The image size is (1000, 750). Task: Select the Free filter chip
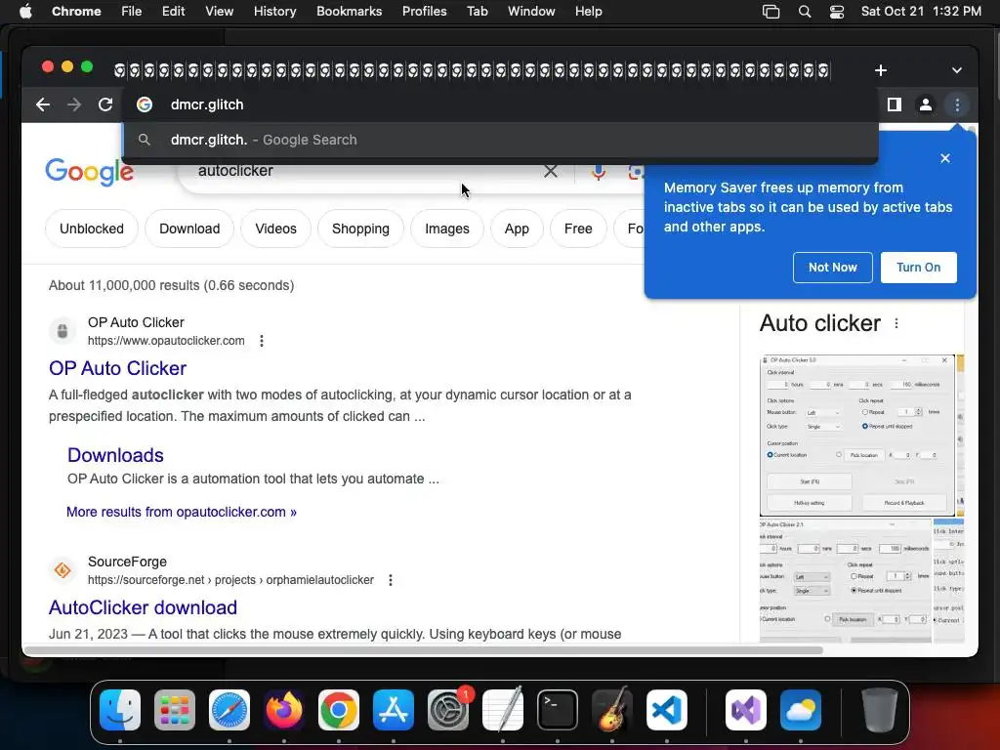pos(578,229)
